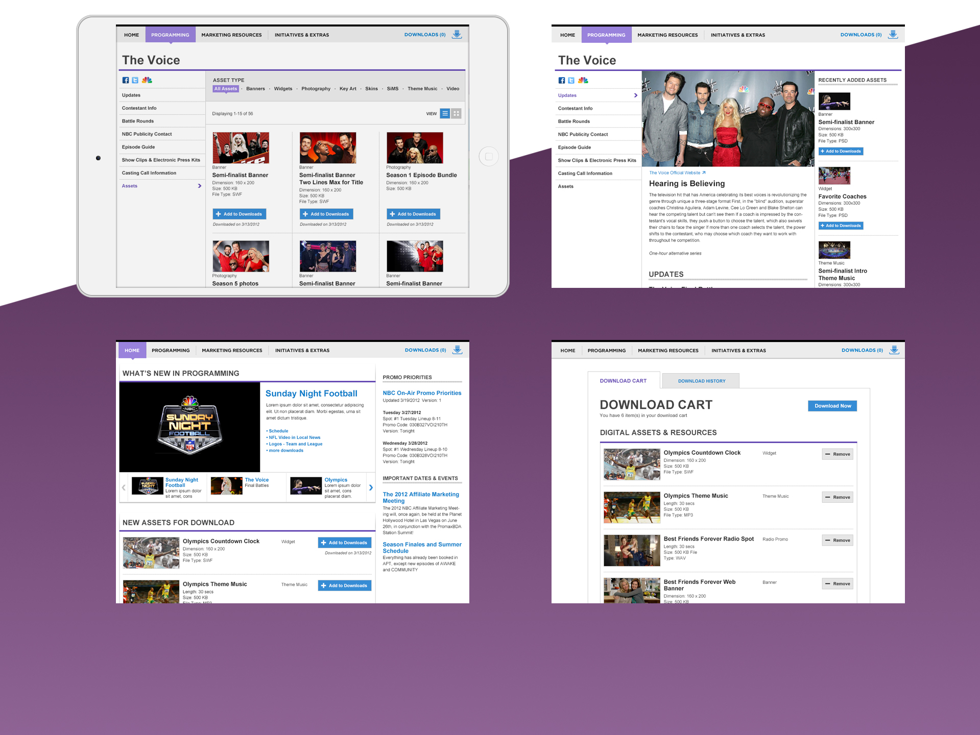The width and height of the screenshot is (980, 735).
Task: Toggle the All Assets filter
Action: point(225,89)
